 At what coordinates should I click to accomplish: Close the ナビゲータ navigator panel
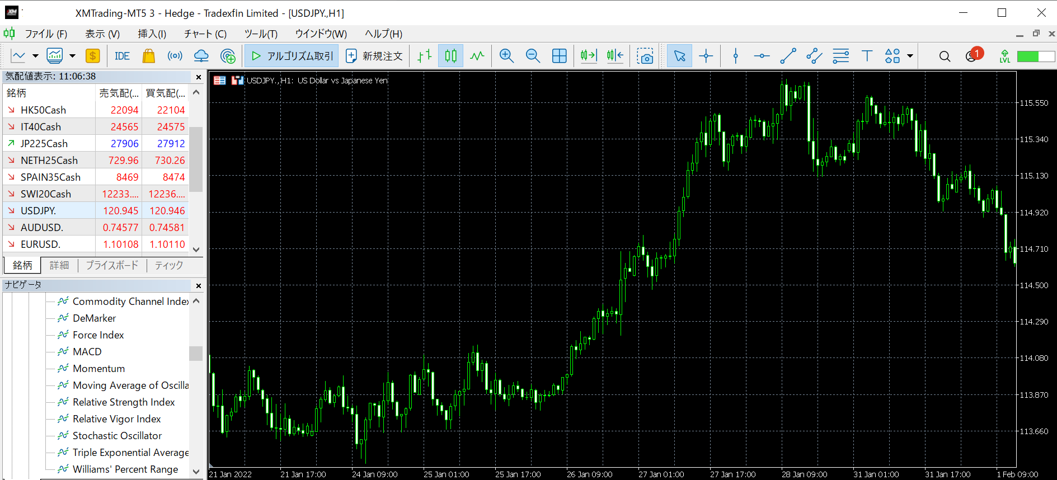click(199, 285)
